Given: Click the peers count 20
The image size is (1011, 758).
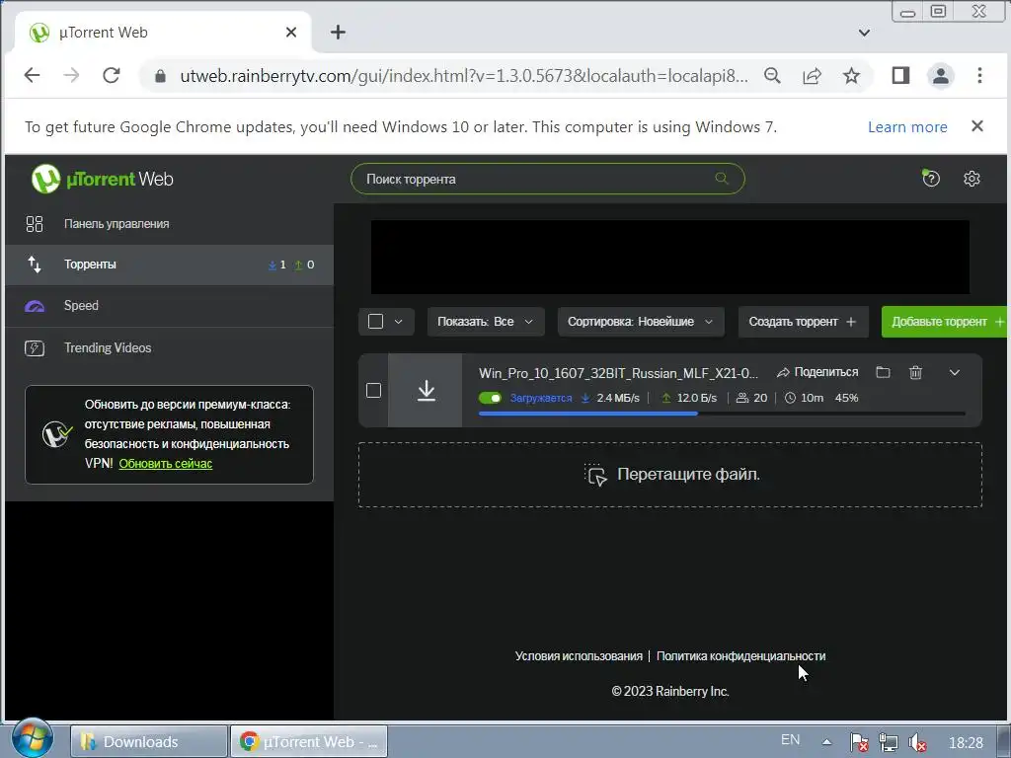Looking at the screenshot, I should (760, 398).
